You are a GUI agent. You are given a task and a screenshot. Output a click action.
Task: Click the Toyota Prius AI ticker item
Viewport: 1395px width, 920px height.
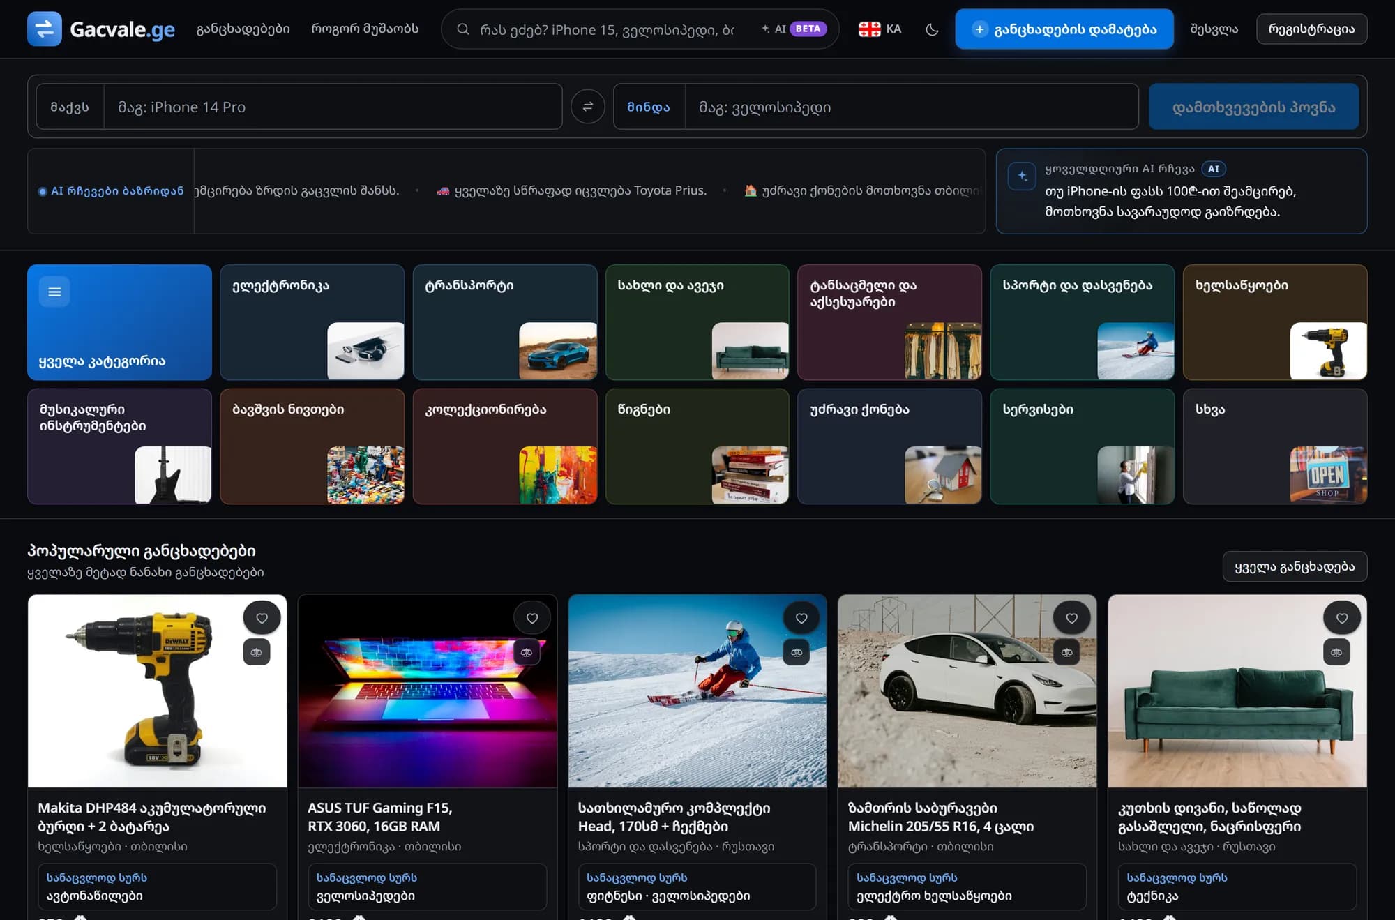(572, 190)
